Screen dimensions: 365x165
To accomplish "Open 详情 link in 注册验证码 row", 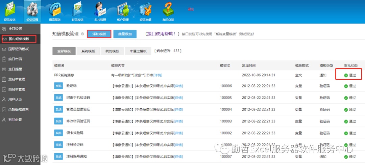I will click(x=178, y=145).
